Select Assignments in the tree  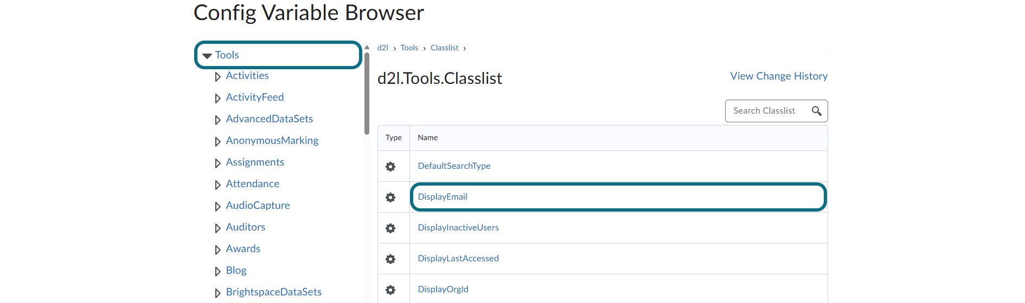tap(255, 162)
